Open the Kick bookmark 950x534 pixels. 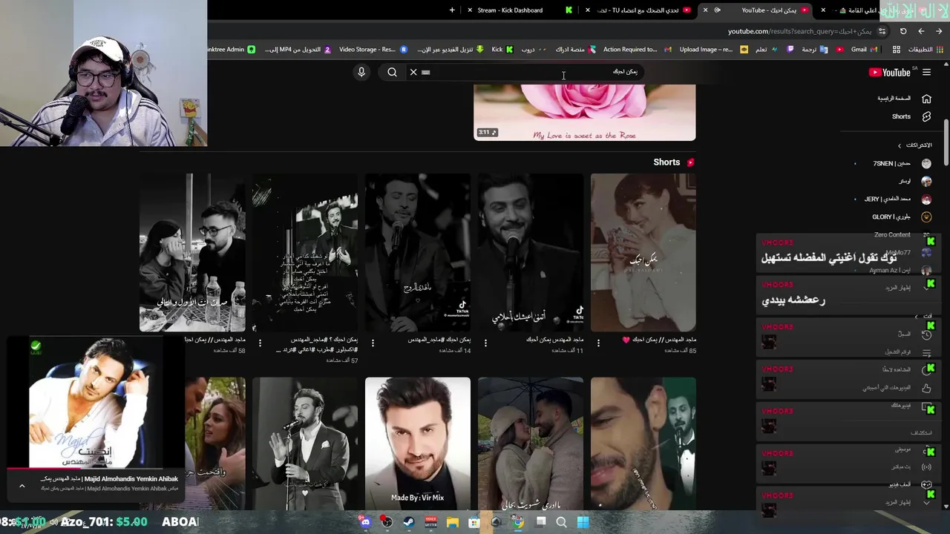pyautogui.click(x=502, y=50)
